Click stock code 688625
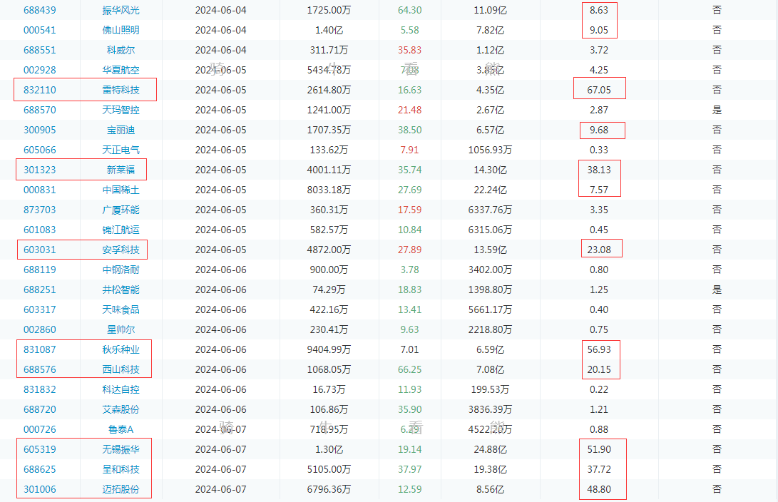The height and width of the screenshot is (502, 778). pyautogui.click(x=40, y=469)
